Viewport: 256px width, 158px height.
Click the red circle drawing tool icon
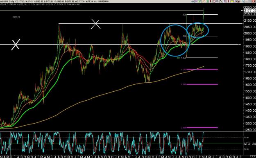(214, 1)
